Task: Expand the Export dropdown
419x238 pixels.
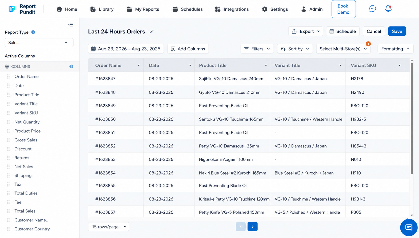Action: point(306,31)
